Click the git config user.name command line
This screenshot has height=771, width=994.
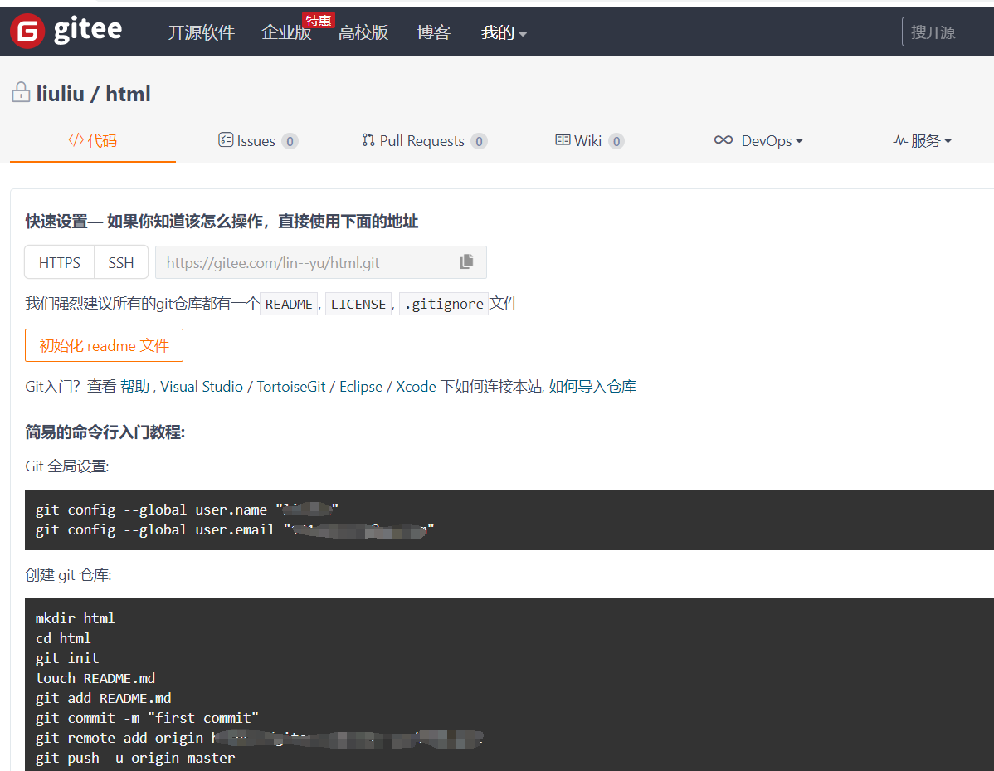pyautogui.click(x=187, y=510)
